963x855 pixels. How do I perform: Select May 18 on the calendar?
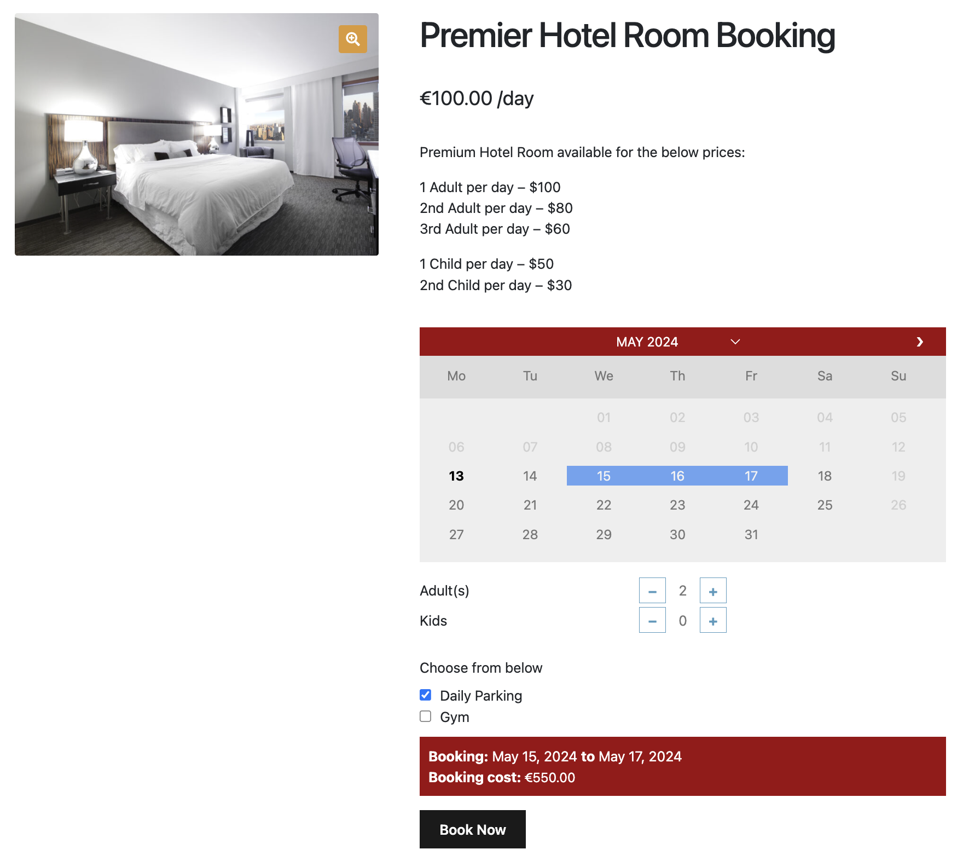click(x=825, y=476)
